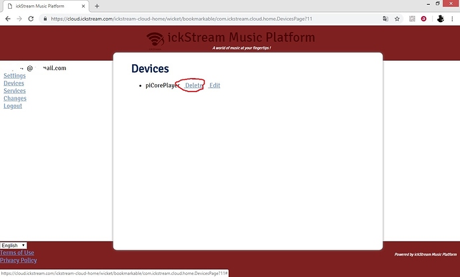The width and height of the screenshot is (460, 277).
Task: Click 'Powered by ickStream Music Platform' footer text
Action: click(x=425, y=254)
